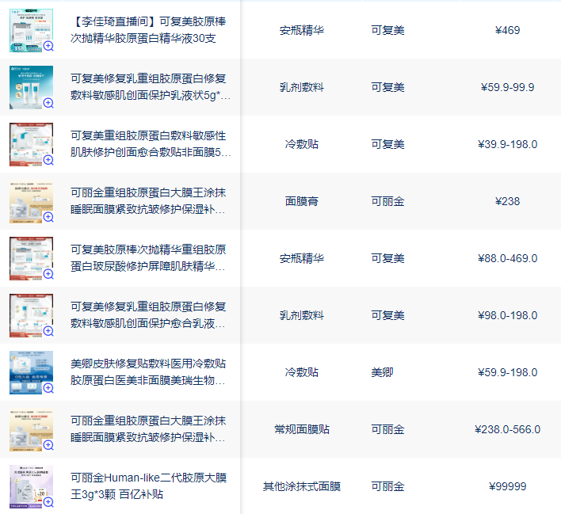Screen dimensions: 561x514
Task: Select price ¥88.0-469.0
Action: click(x=507, y=258)
